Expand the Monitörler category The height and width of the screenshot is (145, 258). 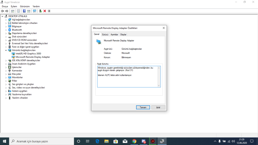click(6, 78)
